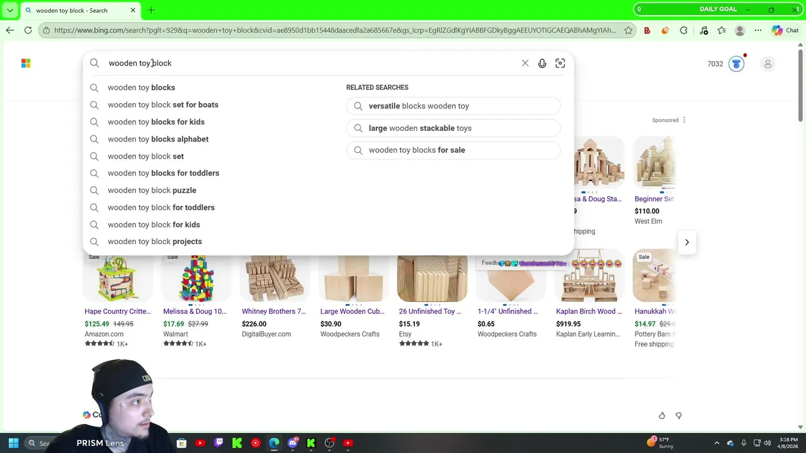This screenshot has height=453, width=806.
Task: Select suggestion wooden toy blocks
Action: point(141,87)
